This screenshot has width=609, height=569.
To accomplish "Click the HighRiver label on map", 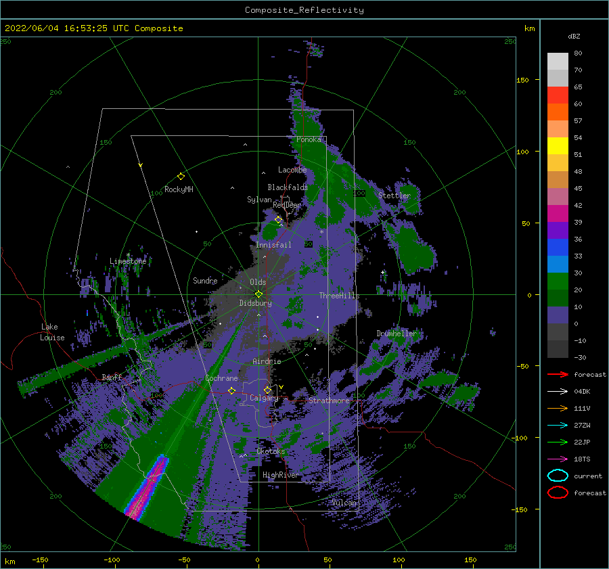I will point(280,475).
